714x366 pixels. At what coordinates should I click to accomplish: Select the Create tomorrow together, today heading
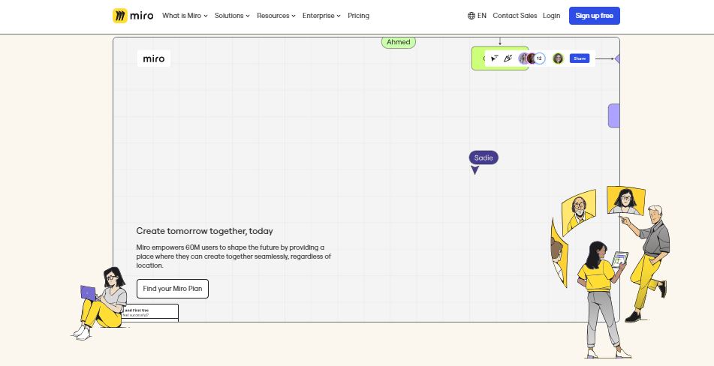point(204,231)
